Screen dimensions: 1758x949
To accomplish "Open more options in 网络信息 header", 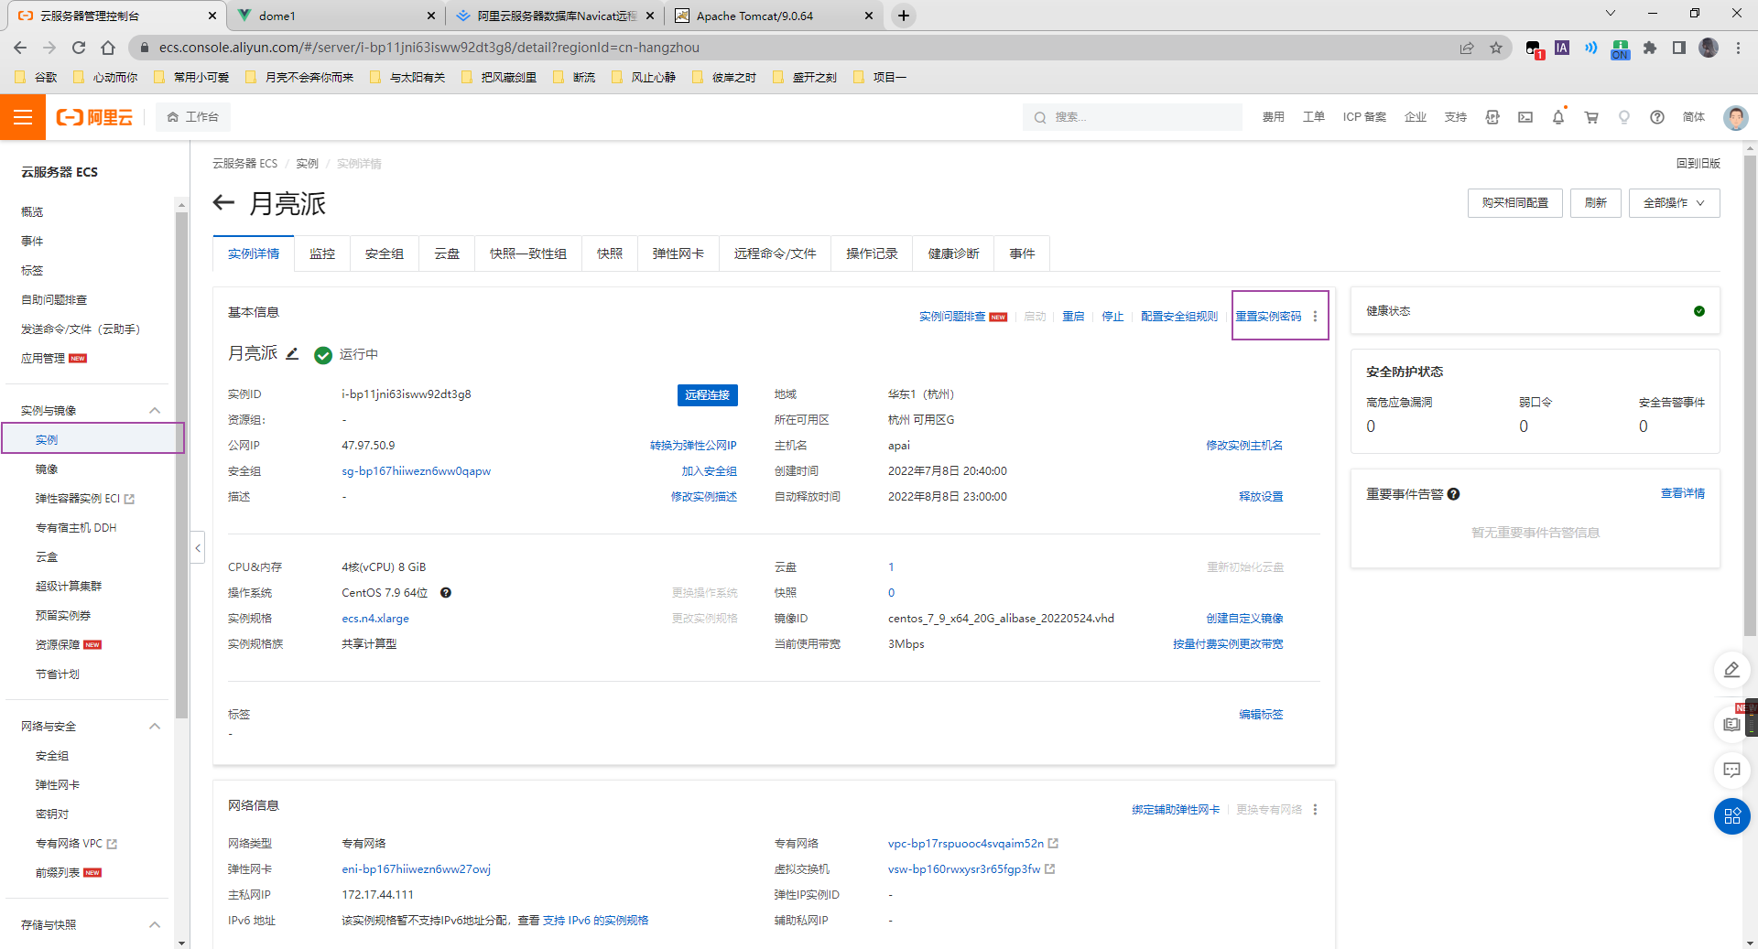I will (1315, 809).
